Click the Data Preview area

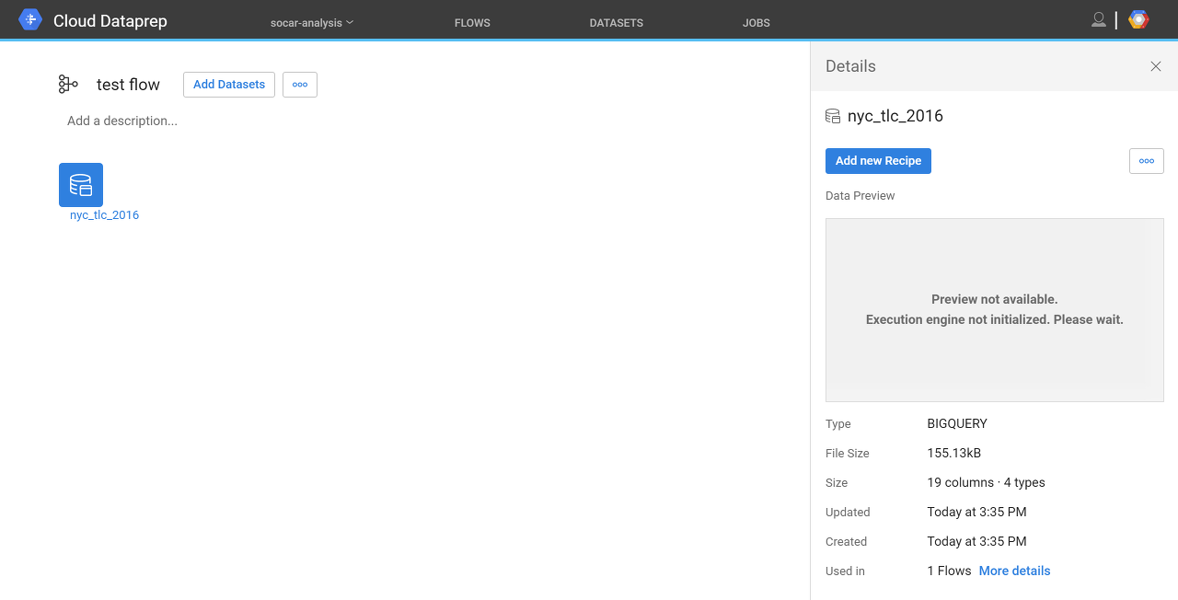994,309
